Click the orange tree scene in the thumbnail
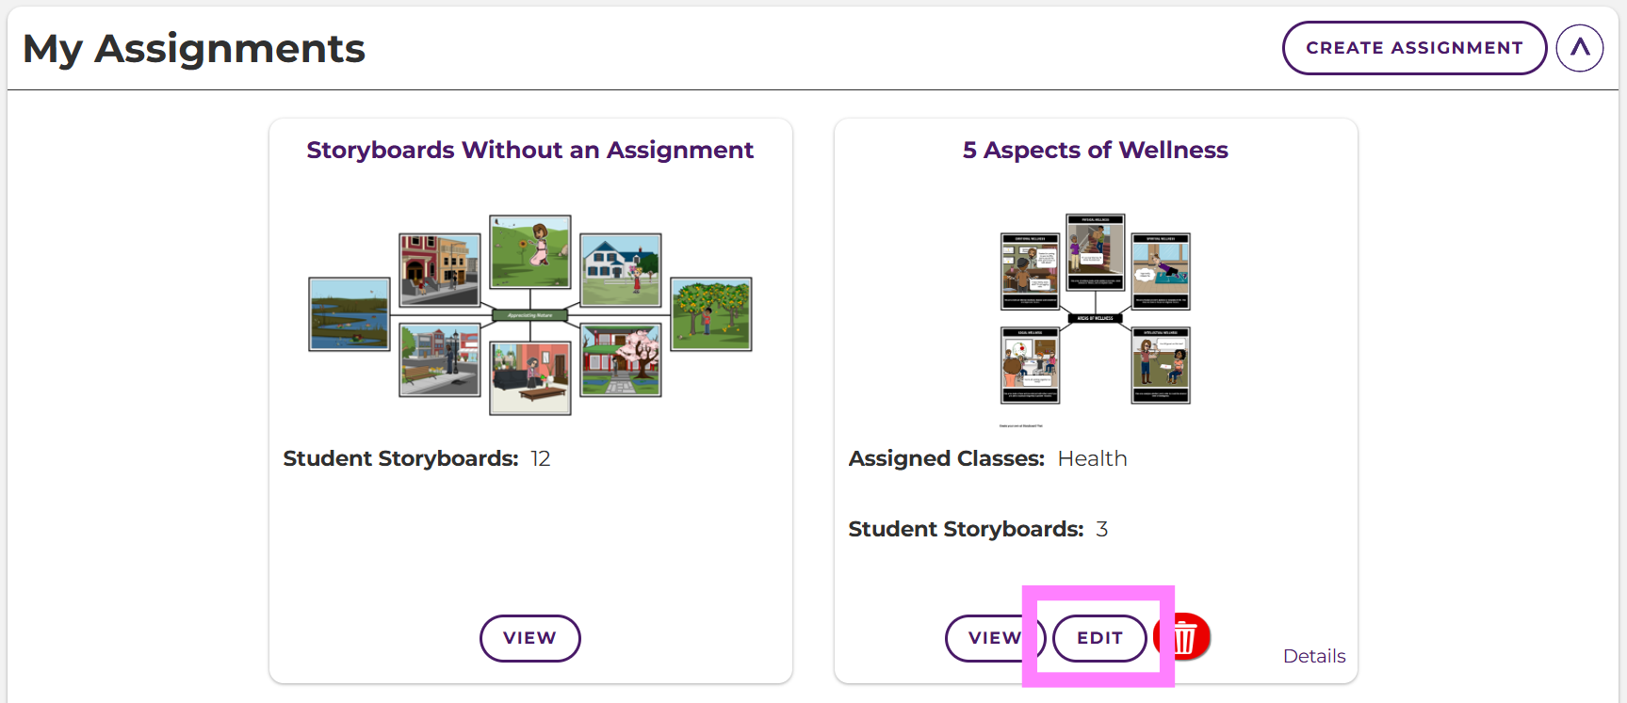The height and width of the screenshot is (703, 1627). (x=710, y=313)
